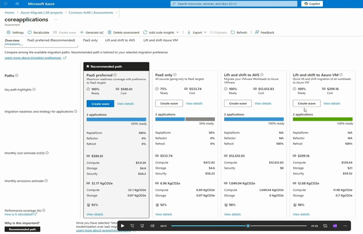Play the video
Viewport: 363px width, 234px height.
pos(122,226)
